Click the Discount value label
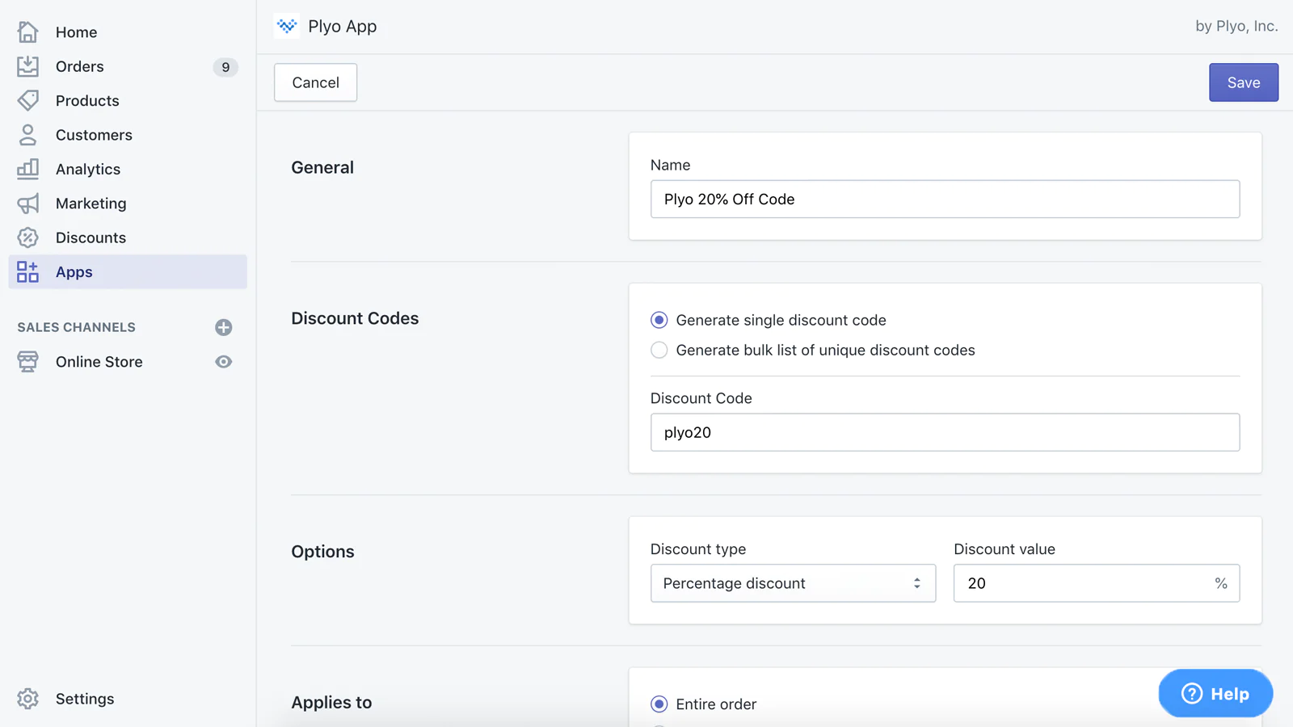Screen dimensions: 1293x727 click(x=1004, y=549)
